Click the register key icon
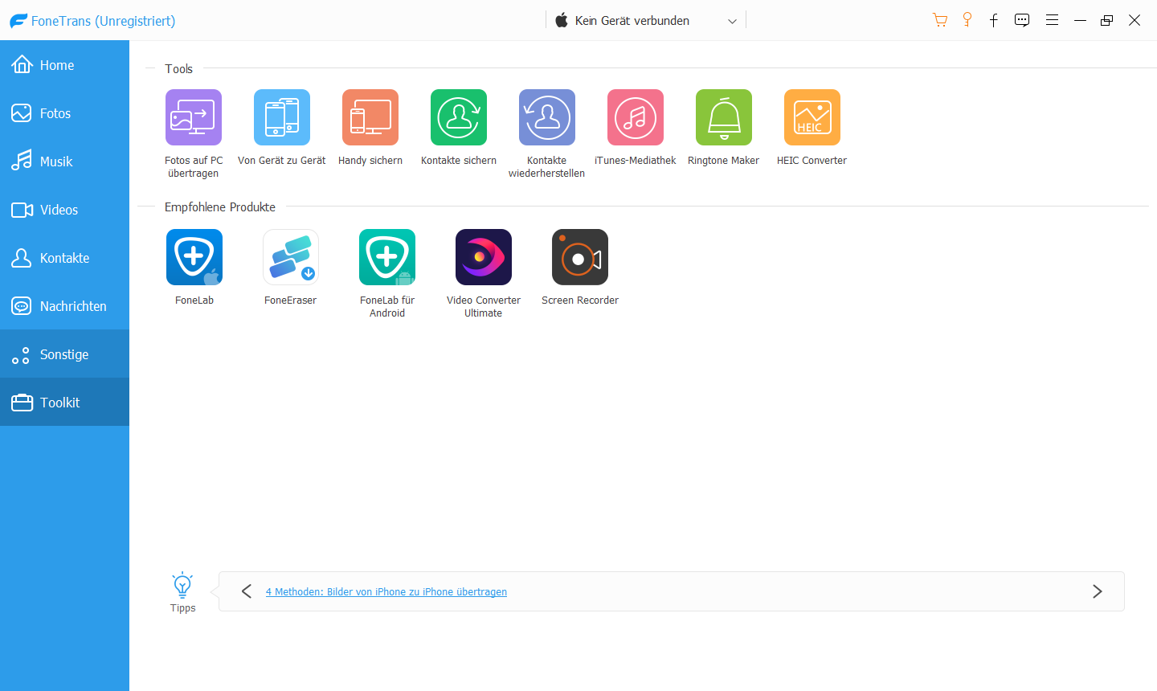 tap(967, 21)
